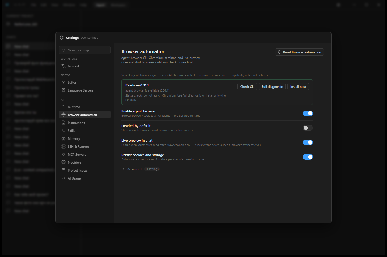Click the MCP Servers plug icon
Image resolution: width=387 pixels, height=257 pixels.
pos(64,155)
